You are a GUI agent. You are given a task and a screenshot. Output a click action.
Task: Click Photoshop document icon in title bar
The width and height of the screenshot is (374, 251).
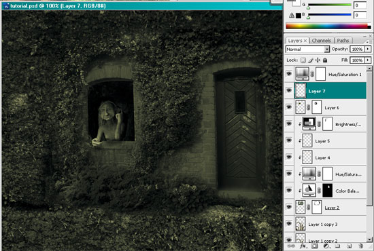pyautogui.click(x=6, y=6)
